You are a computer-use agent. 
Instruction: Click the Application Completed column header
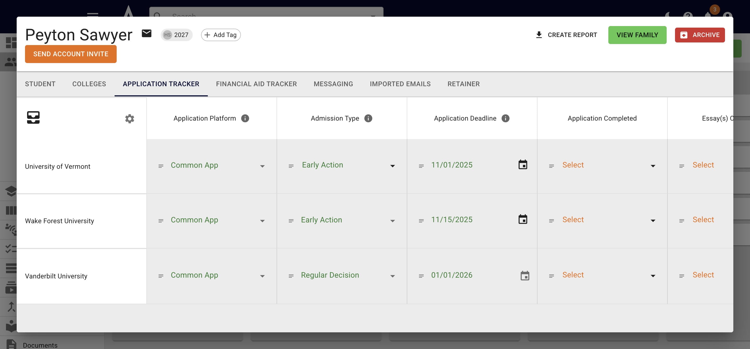tap(602, 118)
